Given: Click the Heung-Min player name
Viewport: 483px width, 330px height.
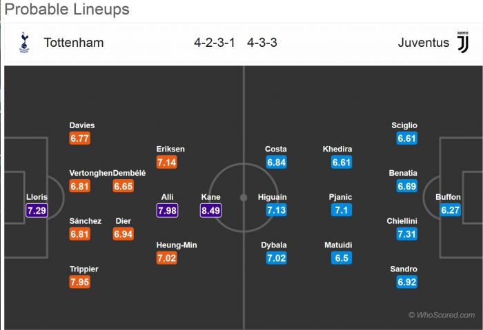Looking at the screenshot, I should [x=177, y=245].
